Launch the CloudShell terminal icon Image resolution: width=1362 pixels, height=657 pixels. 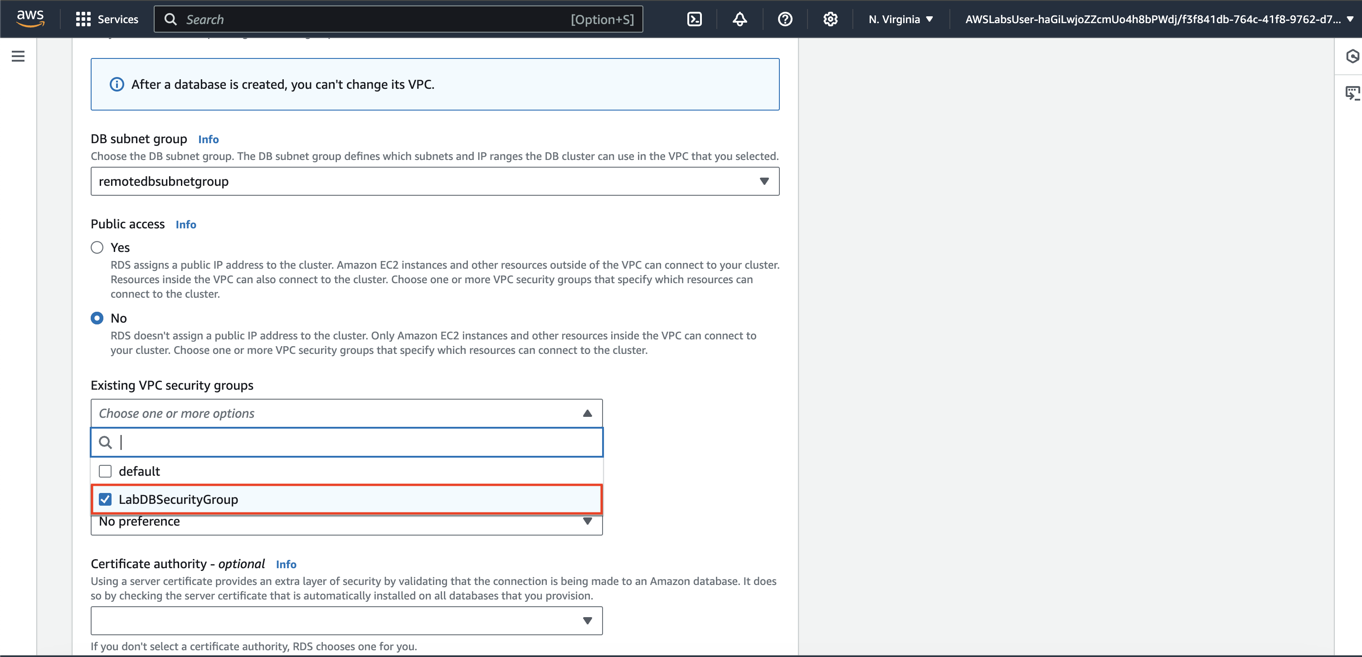pos(694,19)
